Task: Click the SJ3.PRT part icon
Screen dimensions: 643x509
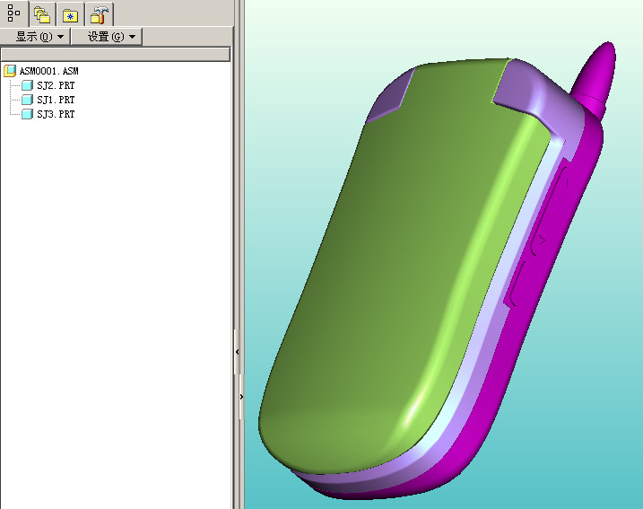Action: (27, 114)
